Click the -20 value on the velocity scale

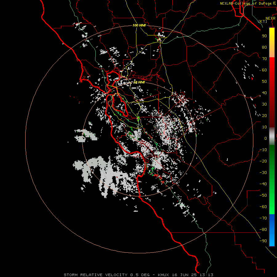(263, 161)
